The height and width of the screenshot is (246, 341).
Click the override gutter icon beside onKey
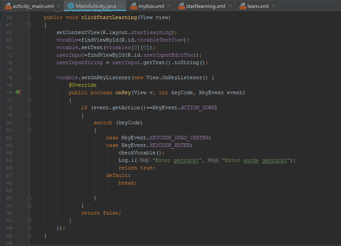coord(18,92)
